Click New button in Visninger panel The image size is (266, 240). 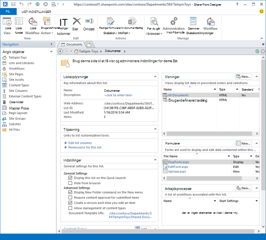pos(244,77)
